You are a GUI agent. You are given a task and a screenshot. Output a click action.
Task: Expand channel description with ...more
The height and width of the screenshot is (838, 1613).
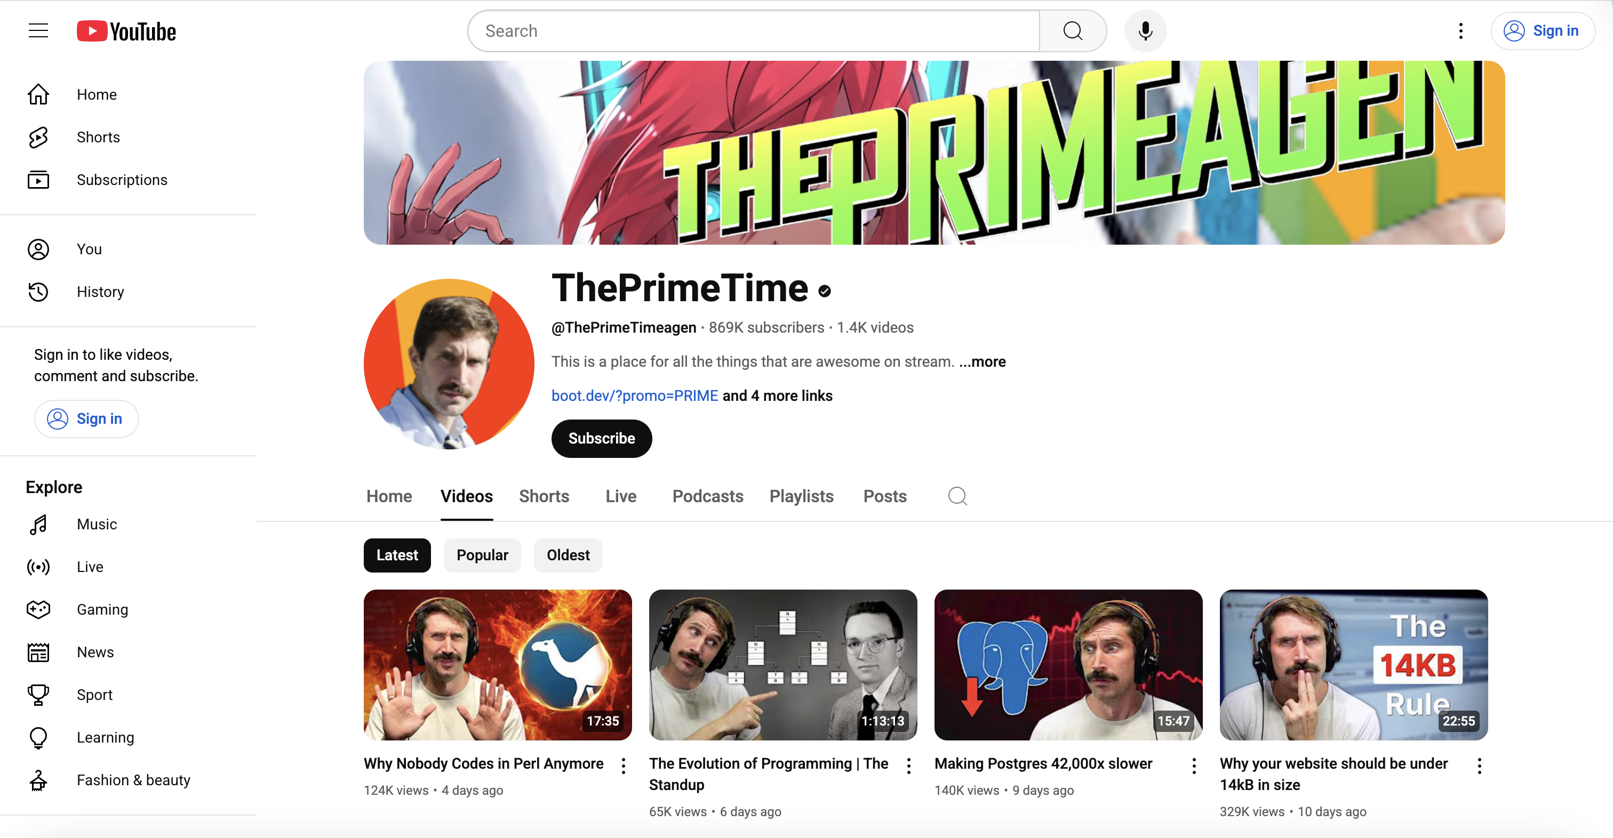coord(982,362)
